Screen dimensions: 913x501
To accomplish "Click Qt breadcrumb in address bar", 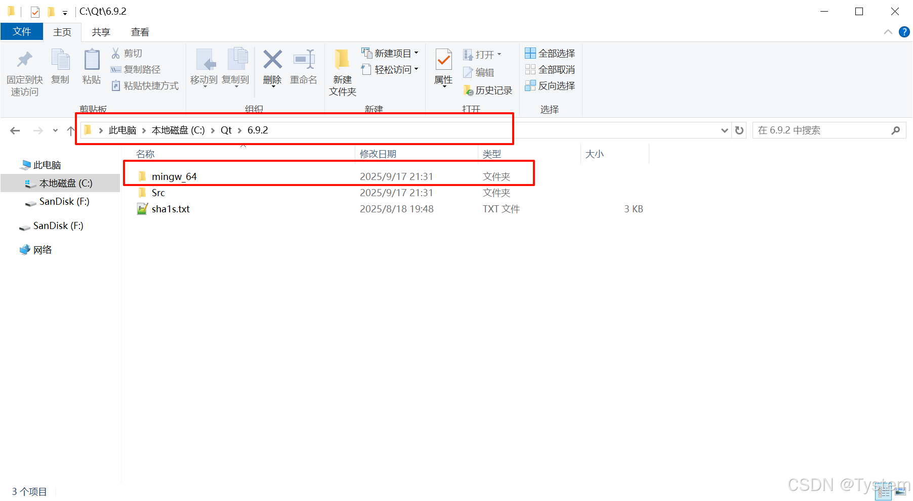I will click(226, 130).
